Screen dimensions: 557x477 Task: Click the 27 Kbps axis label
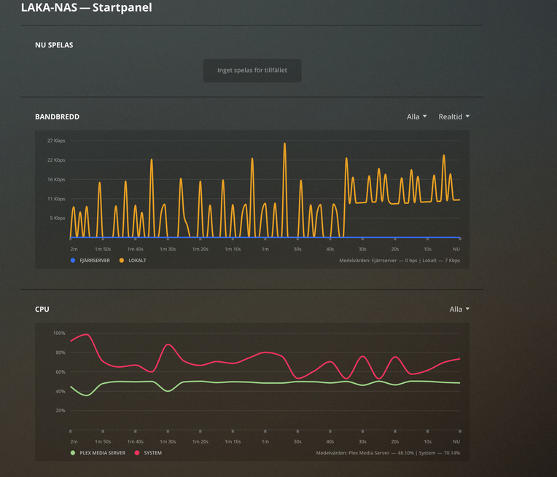[x=56, y=141]
